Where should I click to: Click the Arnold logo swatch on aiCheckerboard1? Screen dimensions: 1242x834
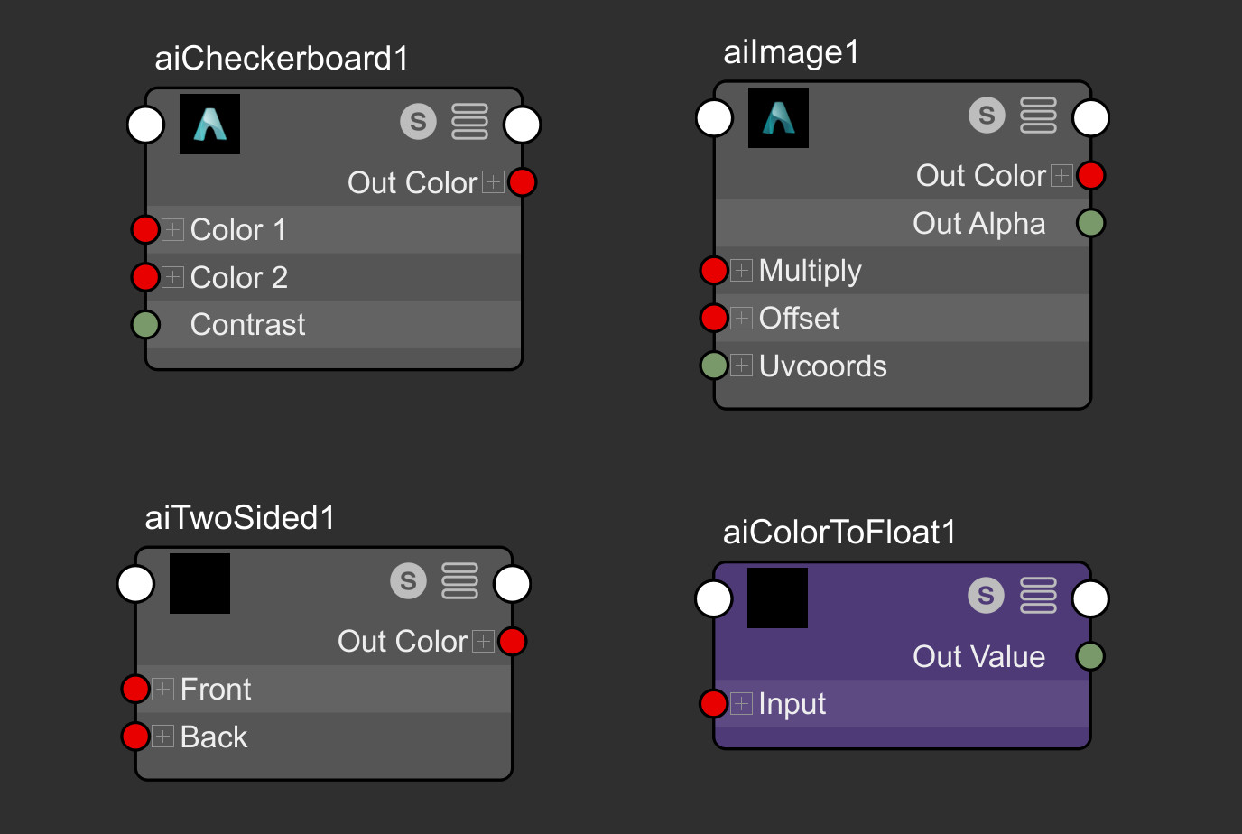209,124
